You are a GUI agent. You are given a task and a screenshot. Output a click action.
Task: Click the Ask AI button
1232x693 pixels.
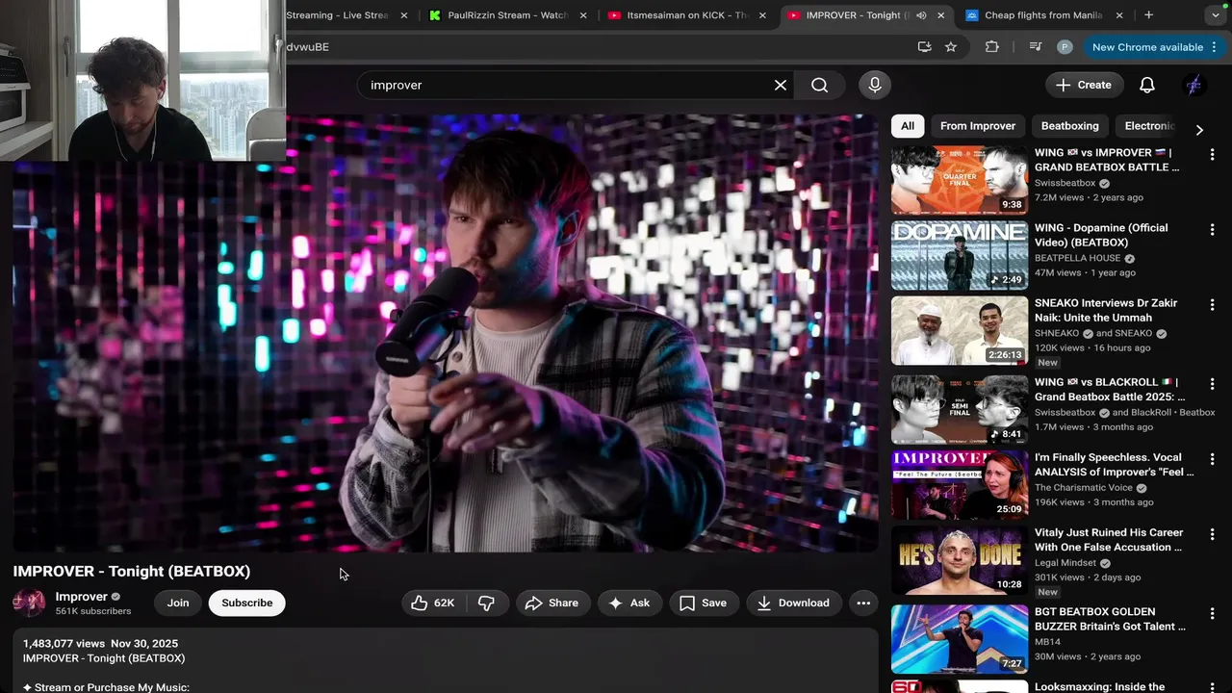(x=629, y=603)
